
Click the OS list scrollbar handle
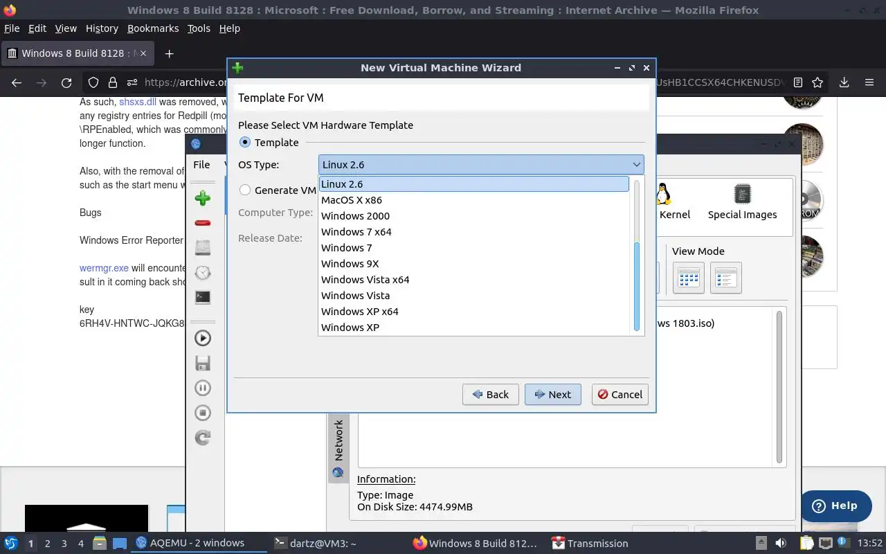coord(637,287)
